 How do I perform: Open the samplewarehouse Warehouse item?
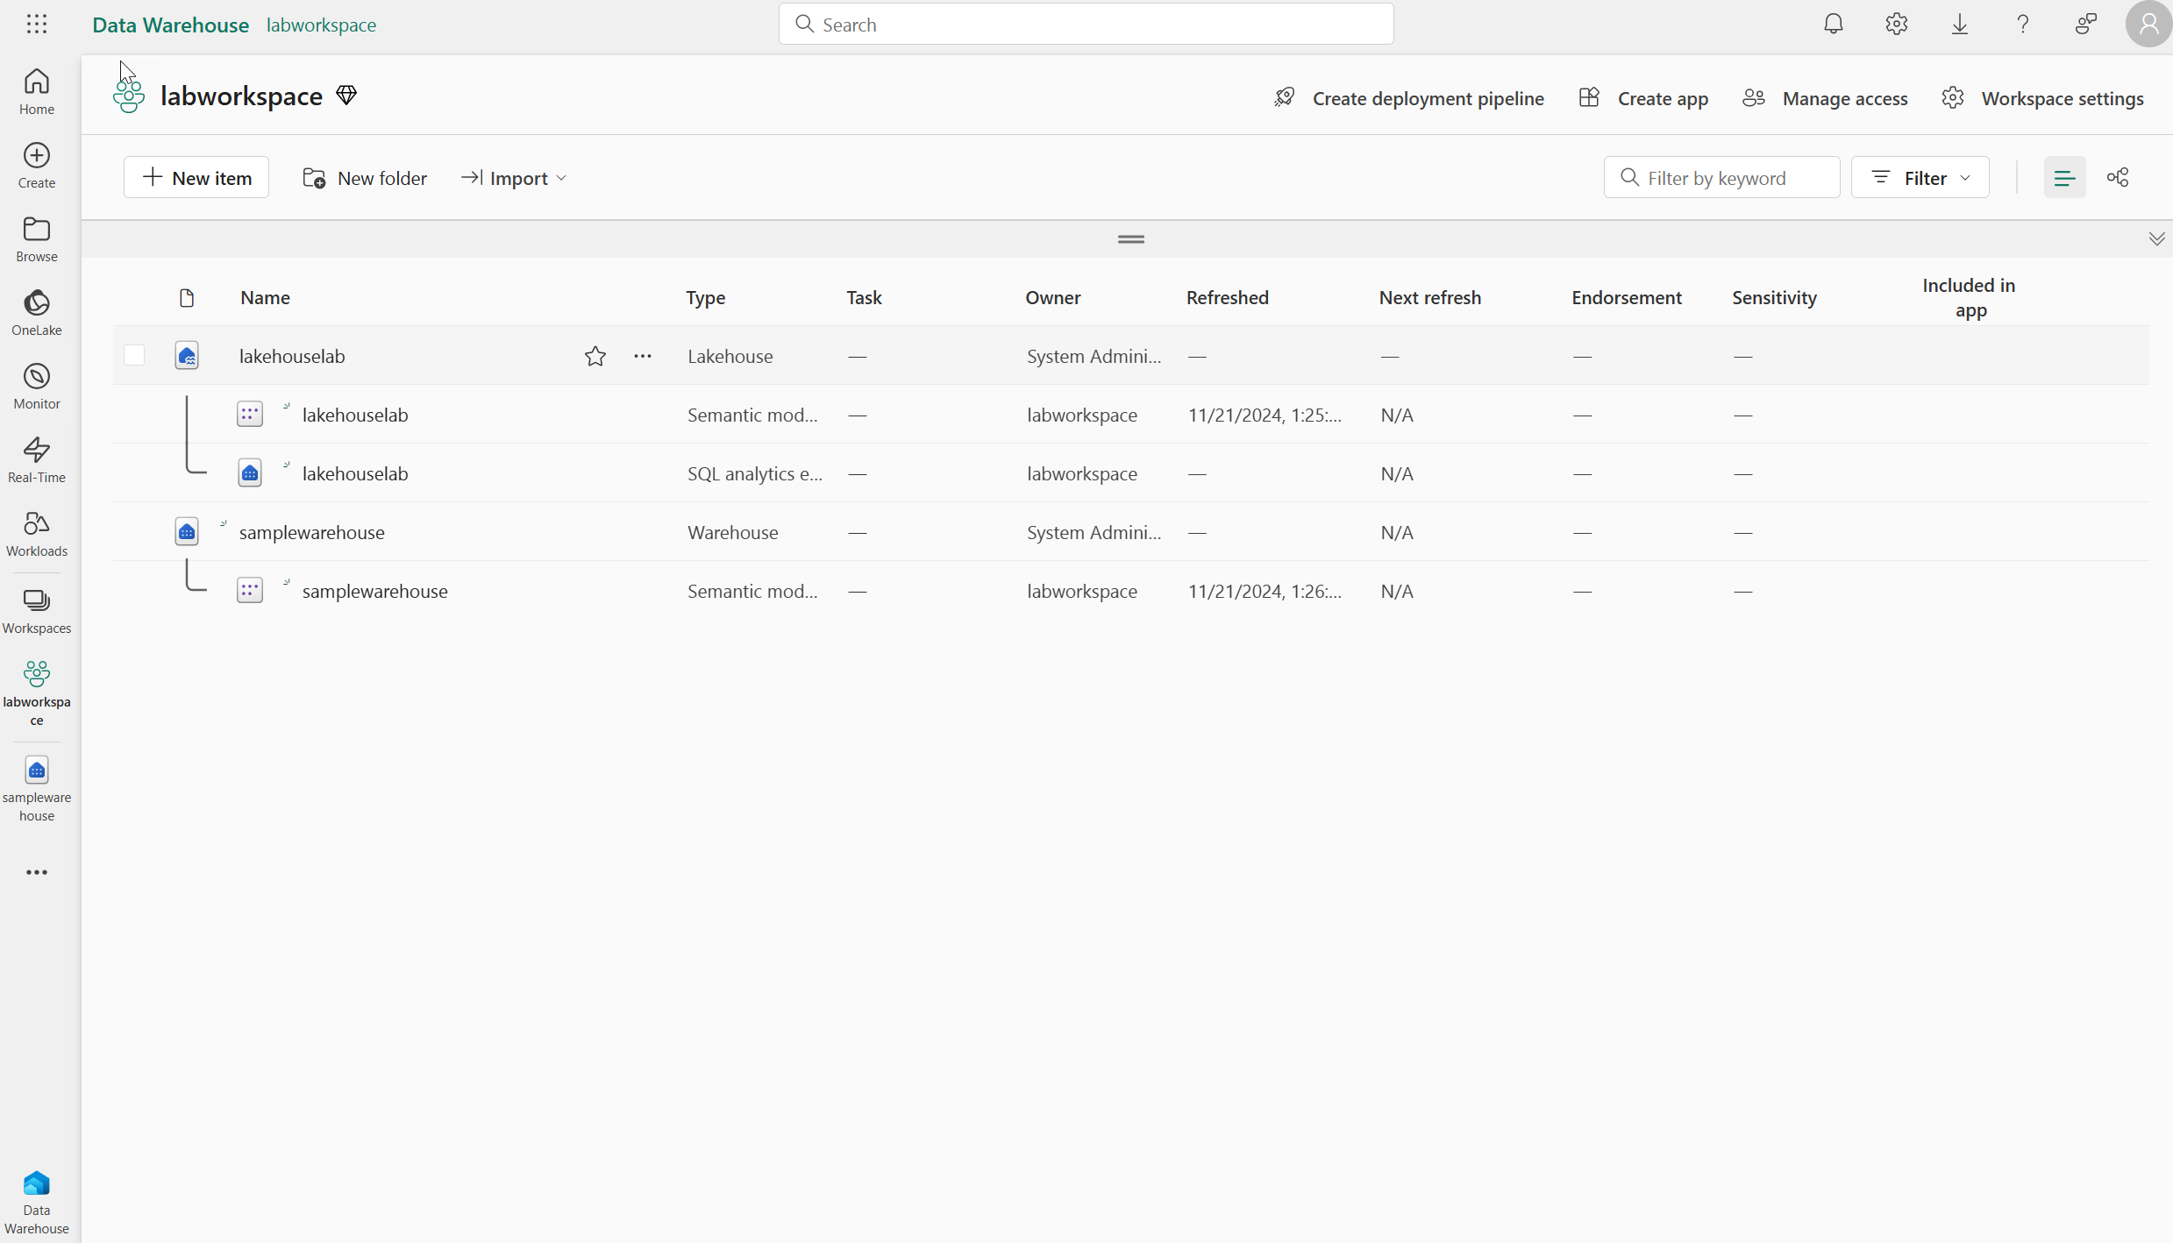[312, 532]
